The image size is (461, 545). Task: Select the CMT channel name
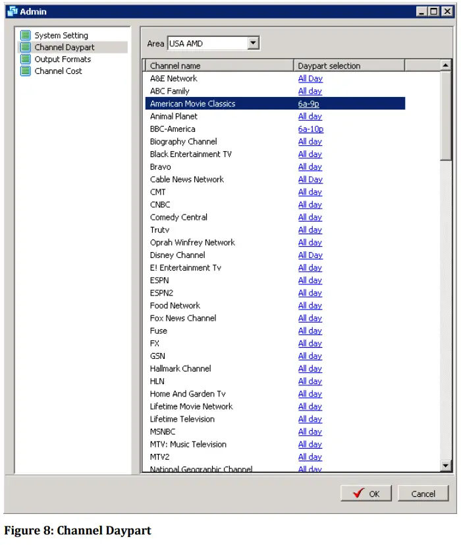[157, 192]
